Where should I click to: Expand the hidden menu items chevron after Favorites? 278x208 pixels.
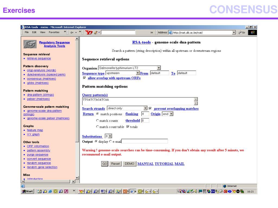coord(65,32)
